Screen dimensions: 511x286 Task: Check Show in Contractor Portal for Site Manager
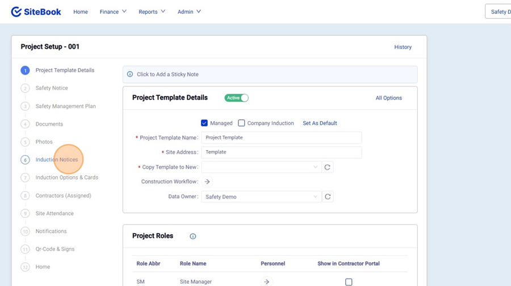coord(349,282)
